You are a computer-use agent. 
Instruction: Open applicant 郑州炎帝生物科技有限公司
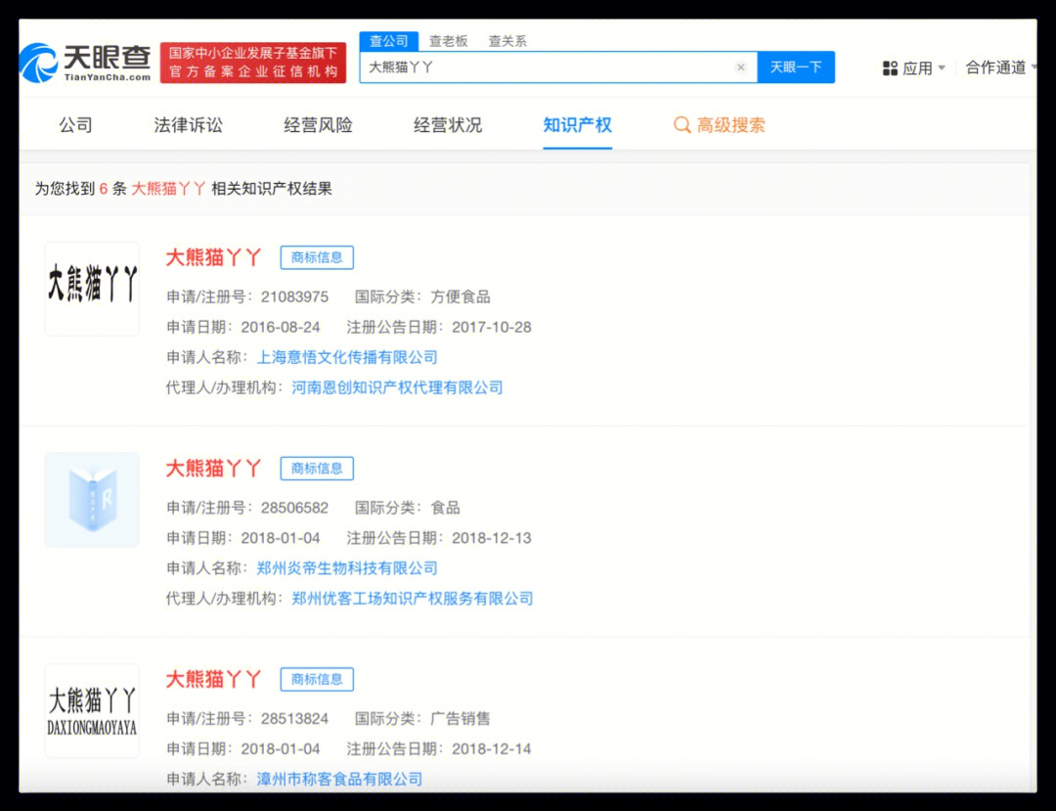(347, 567)
